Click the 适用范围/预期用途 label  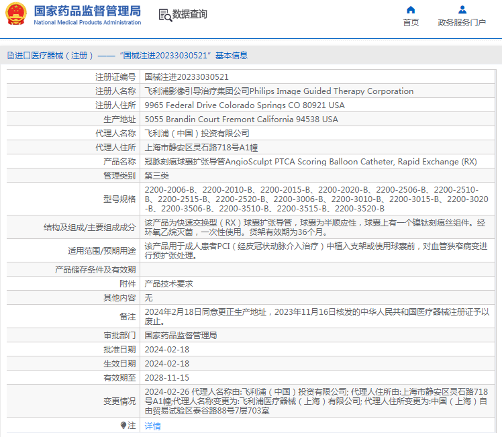click(x=102, y=250)
